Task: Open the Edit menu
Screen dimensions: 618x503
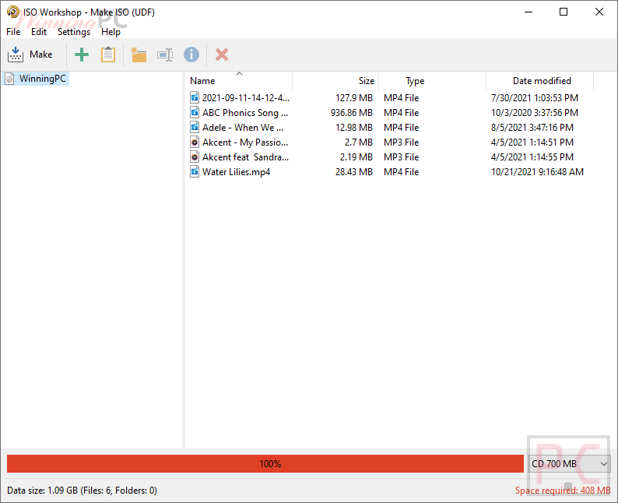Action: tap(39, 32)
